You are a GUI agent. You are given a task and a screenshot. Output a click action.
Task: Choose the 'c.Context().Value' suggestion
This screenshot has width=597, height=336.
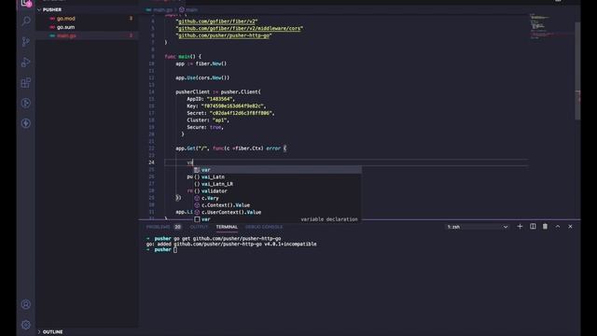click(x=277, y=205)
